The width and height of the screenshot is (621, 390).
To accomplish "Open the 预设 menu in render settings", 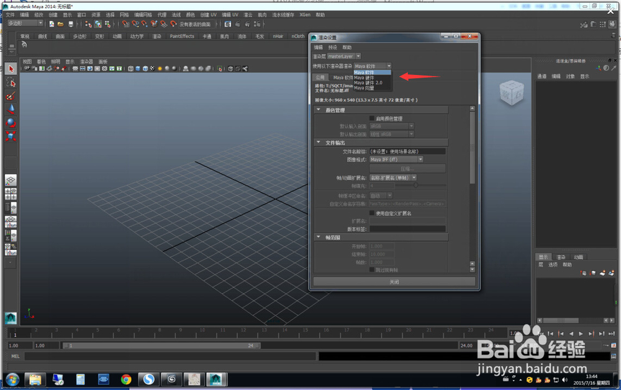I will click(x=333, y=48).
